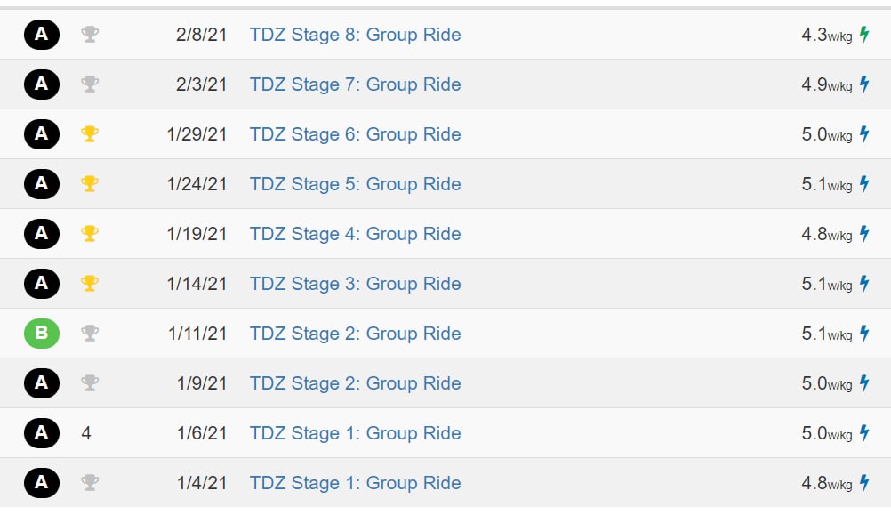Click the lightning bolt in the 1/4/21 row
The height and width of the screenshot is (515, 891).
(x=864, y=483)
